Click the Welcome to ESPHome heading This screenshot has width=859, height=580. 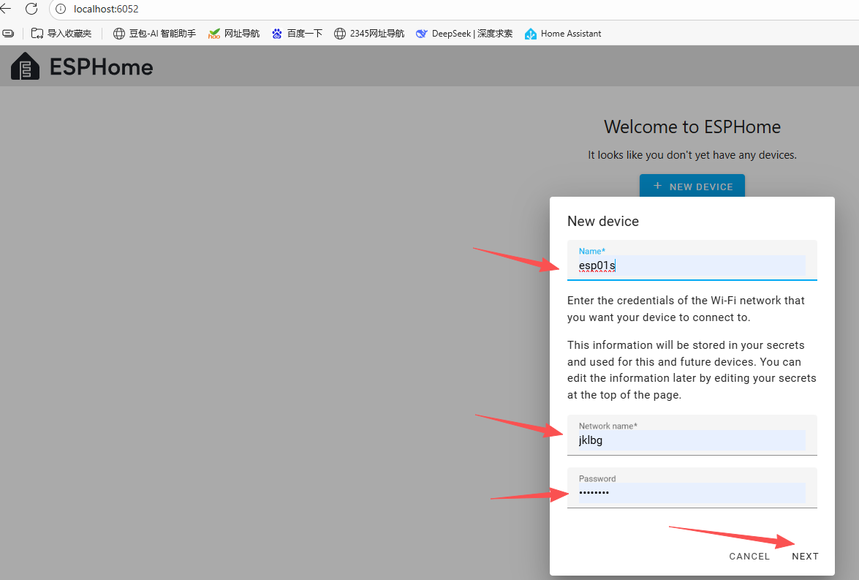[692, 127]
